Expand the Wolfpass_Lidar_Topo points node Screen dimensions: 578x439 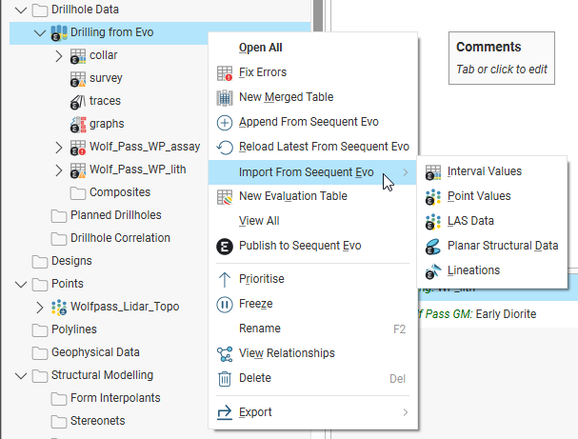click(39, 307)
